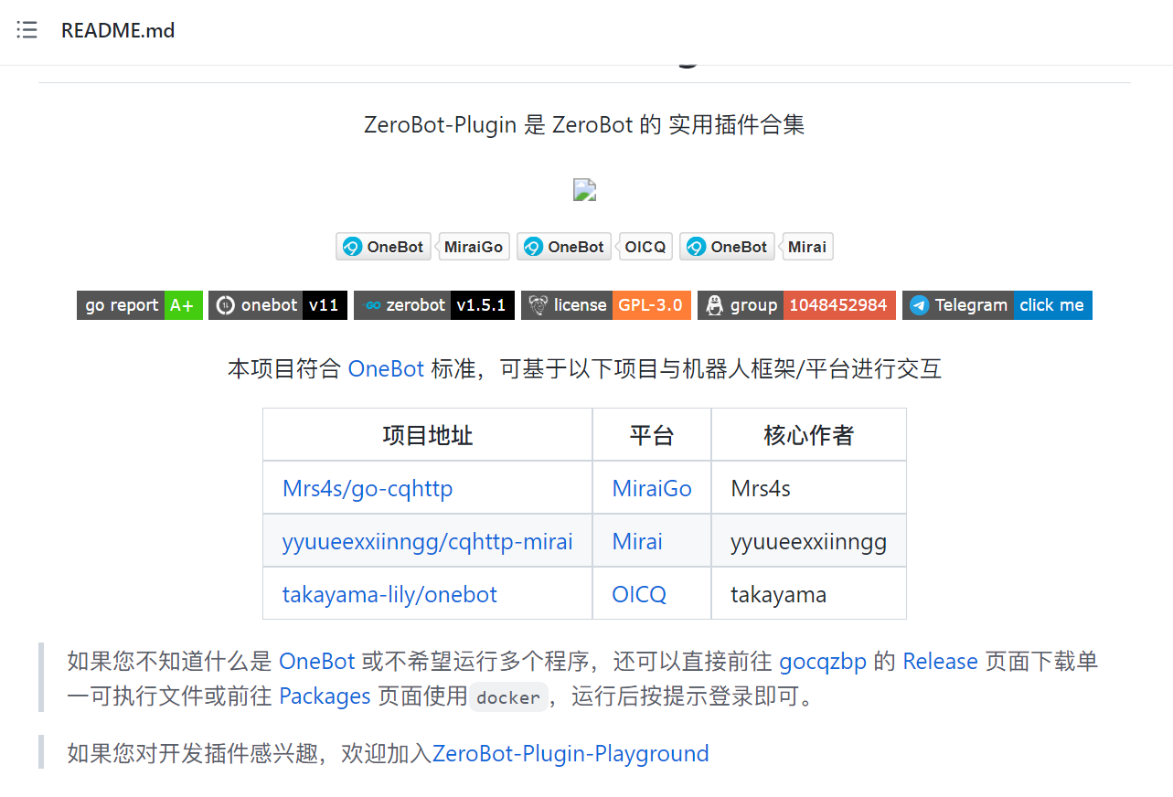The height and width of the screenshot is (797, 1173).
Task: Click the onebot v11 badge
Action: [278, 304]
